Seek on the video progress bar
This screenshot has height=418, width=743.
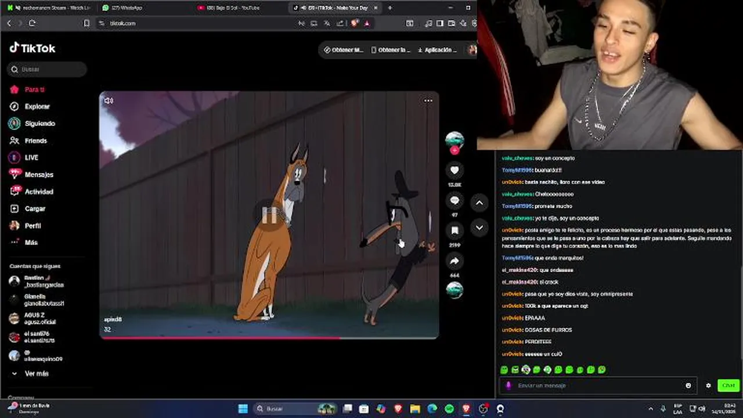coord(269,337)
